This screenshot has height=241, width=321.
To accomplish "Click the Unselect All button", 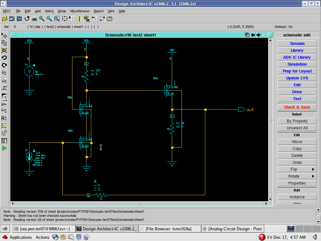I will click(297, 128).
